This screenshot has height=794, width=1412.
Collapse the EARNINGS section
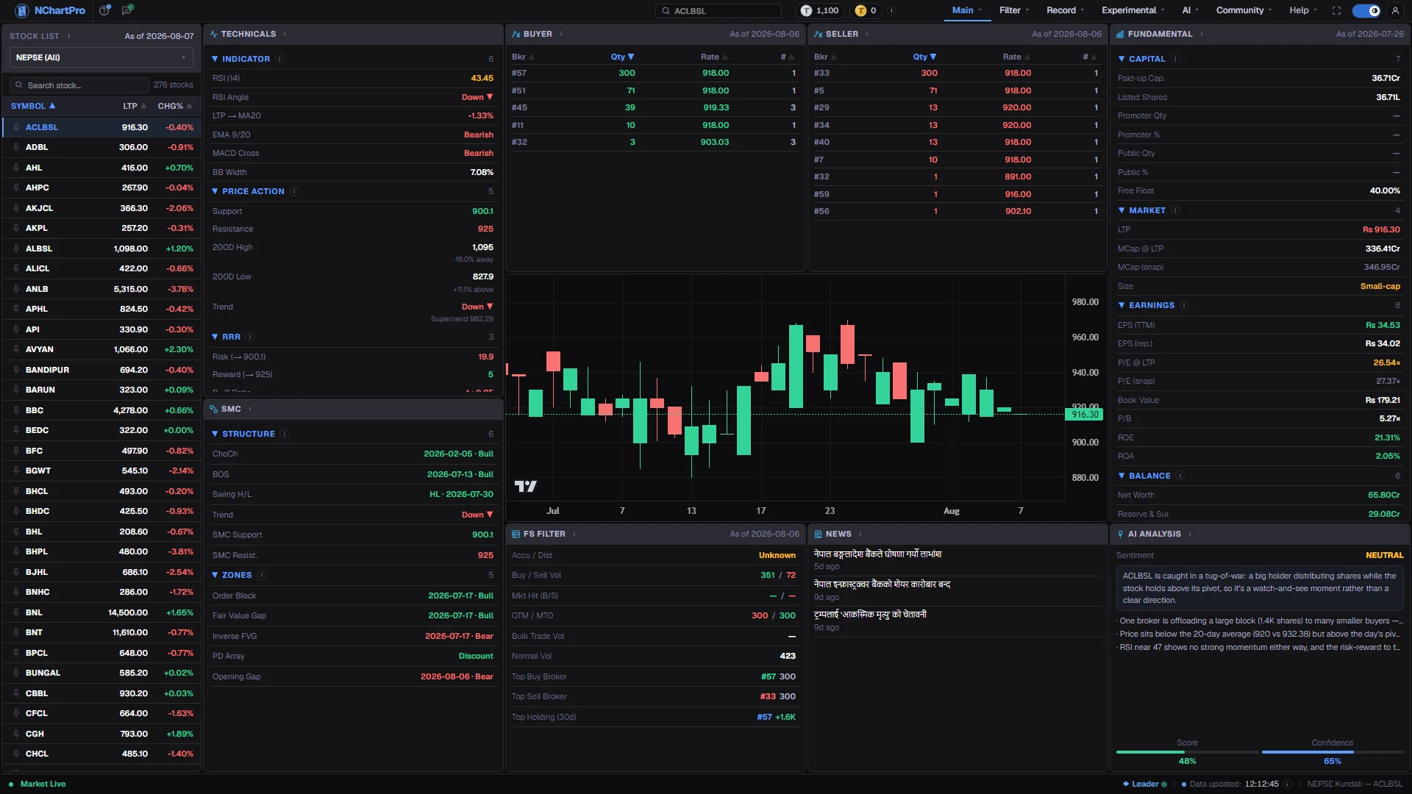1122,305
